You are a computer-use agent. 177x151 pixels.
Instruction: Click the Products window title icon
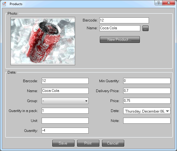click(4, 4)
